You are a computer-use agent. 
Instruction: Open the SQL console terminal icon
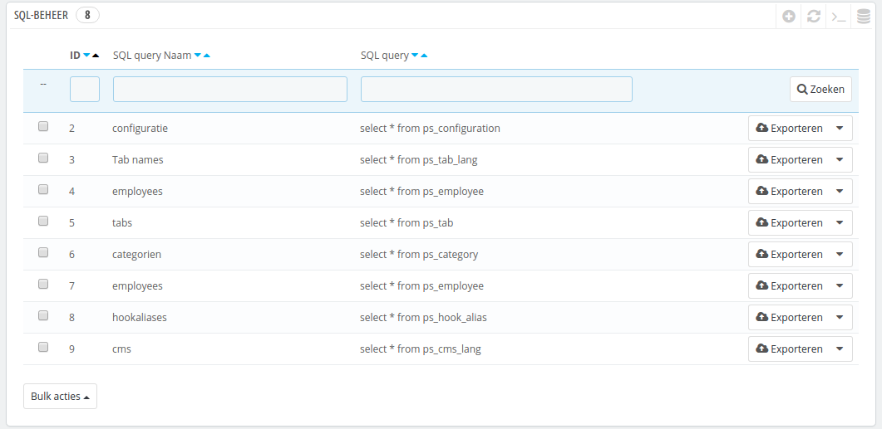pos(839,17)
